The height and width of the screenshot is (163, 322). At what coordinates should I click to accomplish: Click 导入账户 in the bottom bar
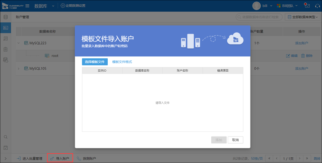coord(60,158)
